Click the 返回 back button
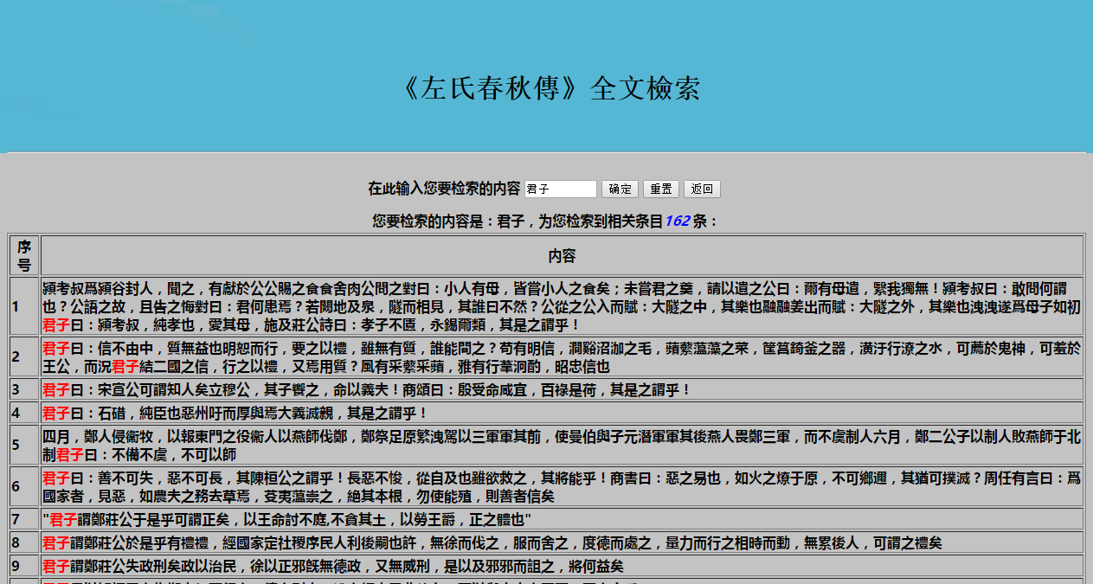Image resolution: width=1093 pixels, height=584 pixels. [x=702, y=189]
